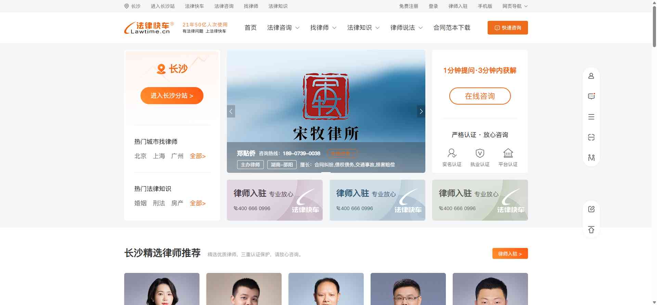Expand the 律师说法 navigation dropdown

tap(407, 28)
